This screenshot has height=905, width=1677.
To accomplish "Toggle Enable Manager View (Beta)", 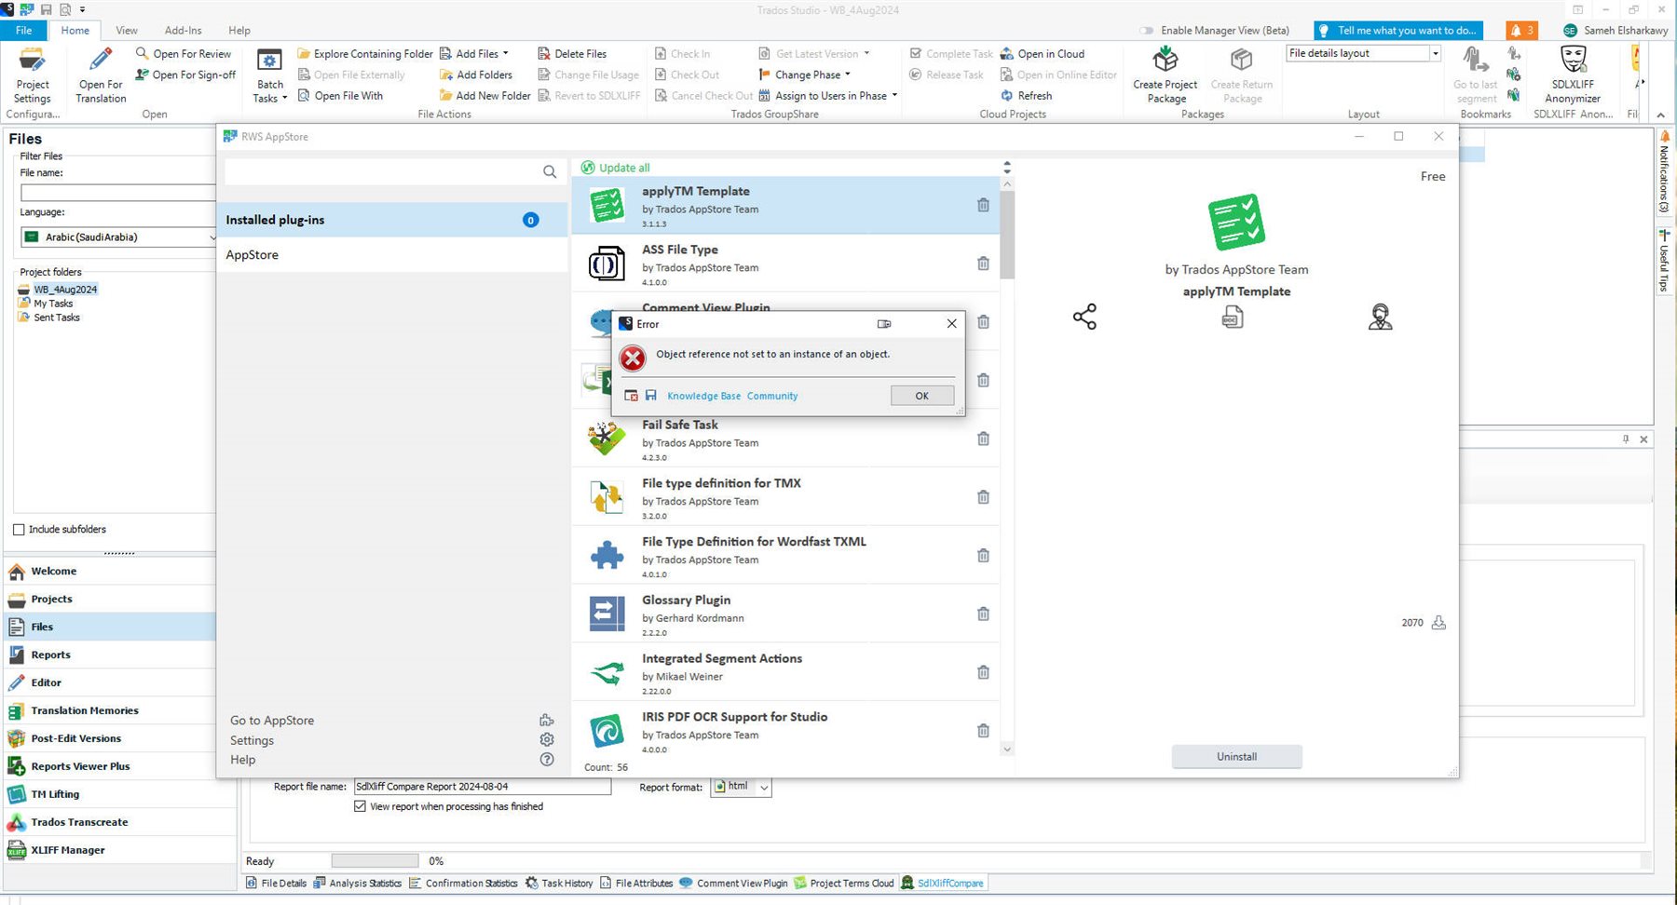I will tap(1147, 31).
